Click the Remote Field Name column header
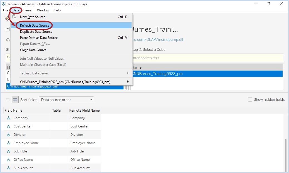Screen dimensions: 289x173 [84, 111]
